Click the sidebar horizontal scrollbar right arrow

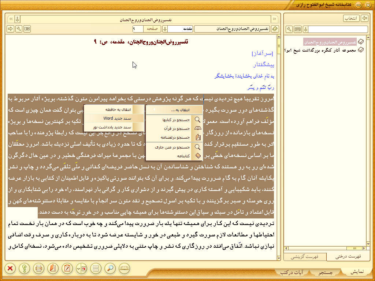364,248
